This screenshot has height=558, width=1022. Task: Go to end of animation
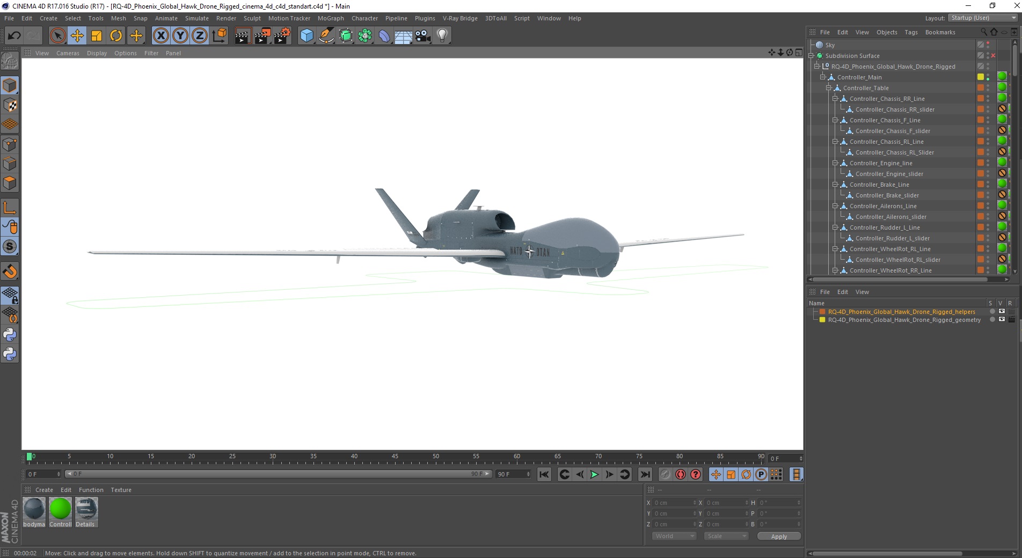click(x=645, y=474)
